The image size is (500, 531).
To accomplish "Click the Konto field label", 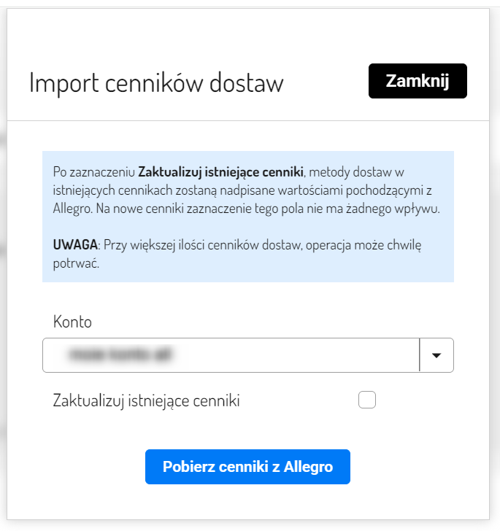I will click(72, 322).
